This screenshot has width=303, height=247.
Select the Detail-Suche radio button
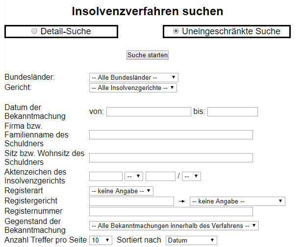pyautogui.click(x=34, y=31)
